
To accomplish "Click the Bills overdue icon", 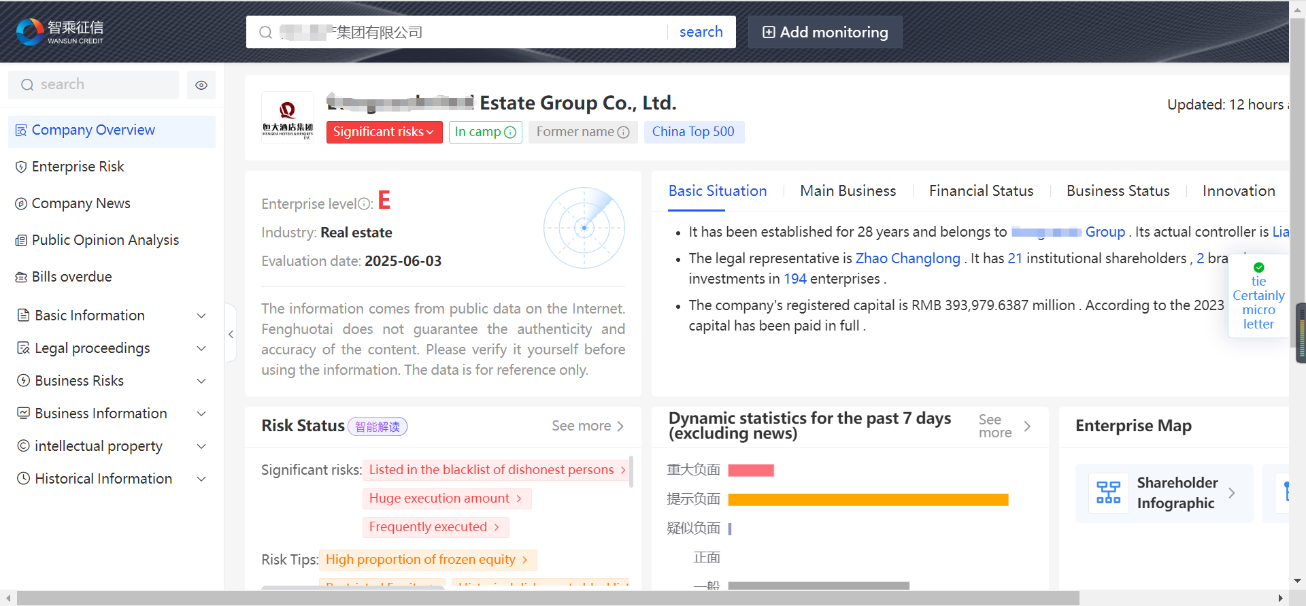I will [x=21, y=277].
